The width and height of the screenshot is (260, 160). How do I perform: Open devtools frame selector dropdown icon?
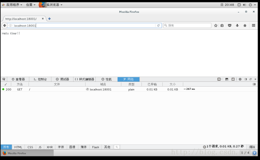[220, 79]
